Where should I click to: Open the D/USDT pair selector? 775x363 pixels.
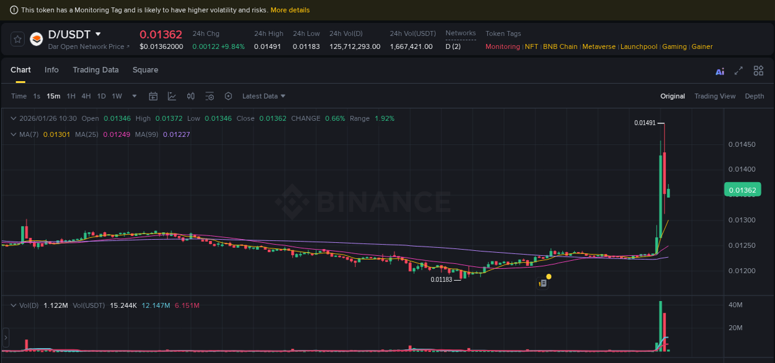[x=68, y=34]
